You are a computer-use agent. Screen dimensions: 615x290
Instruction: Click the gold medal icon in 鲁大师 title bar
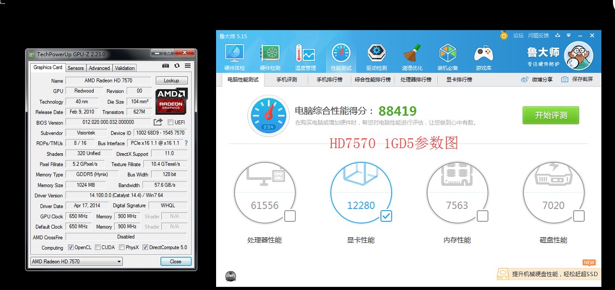pos(504,35)
